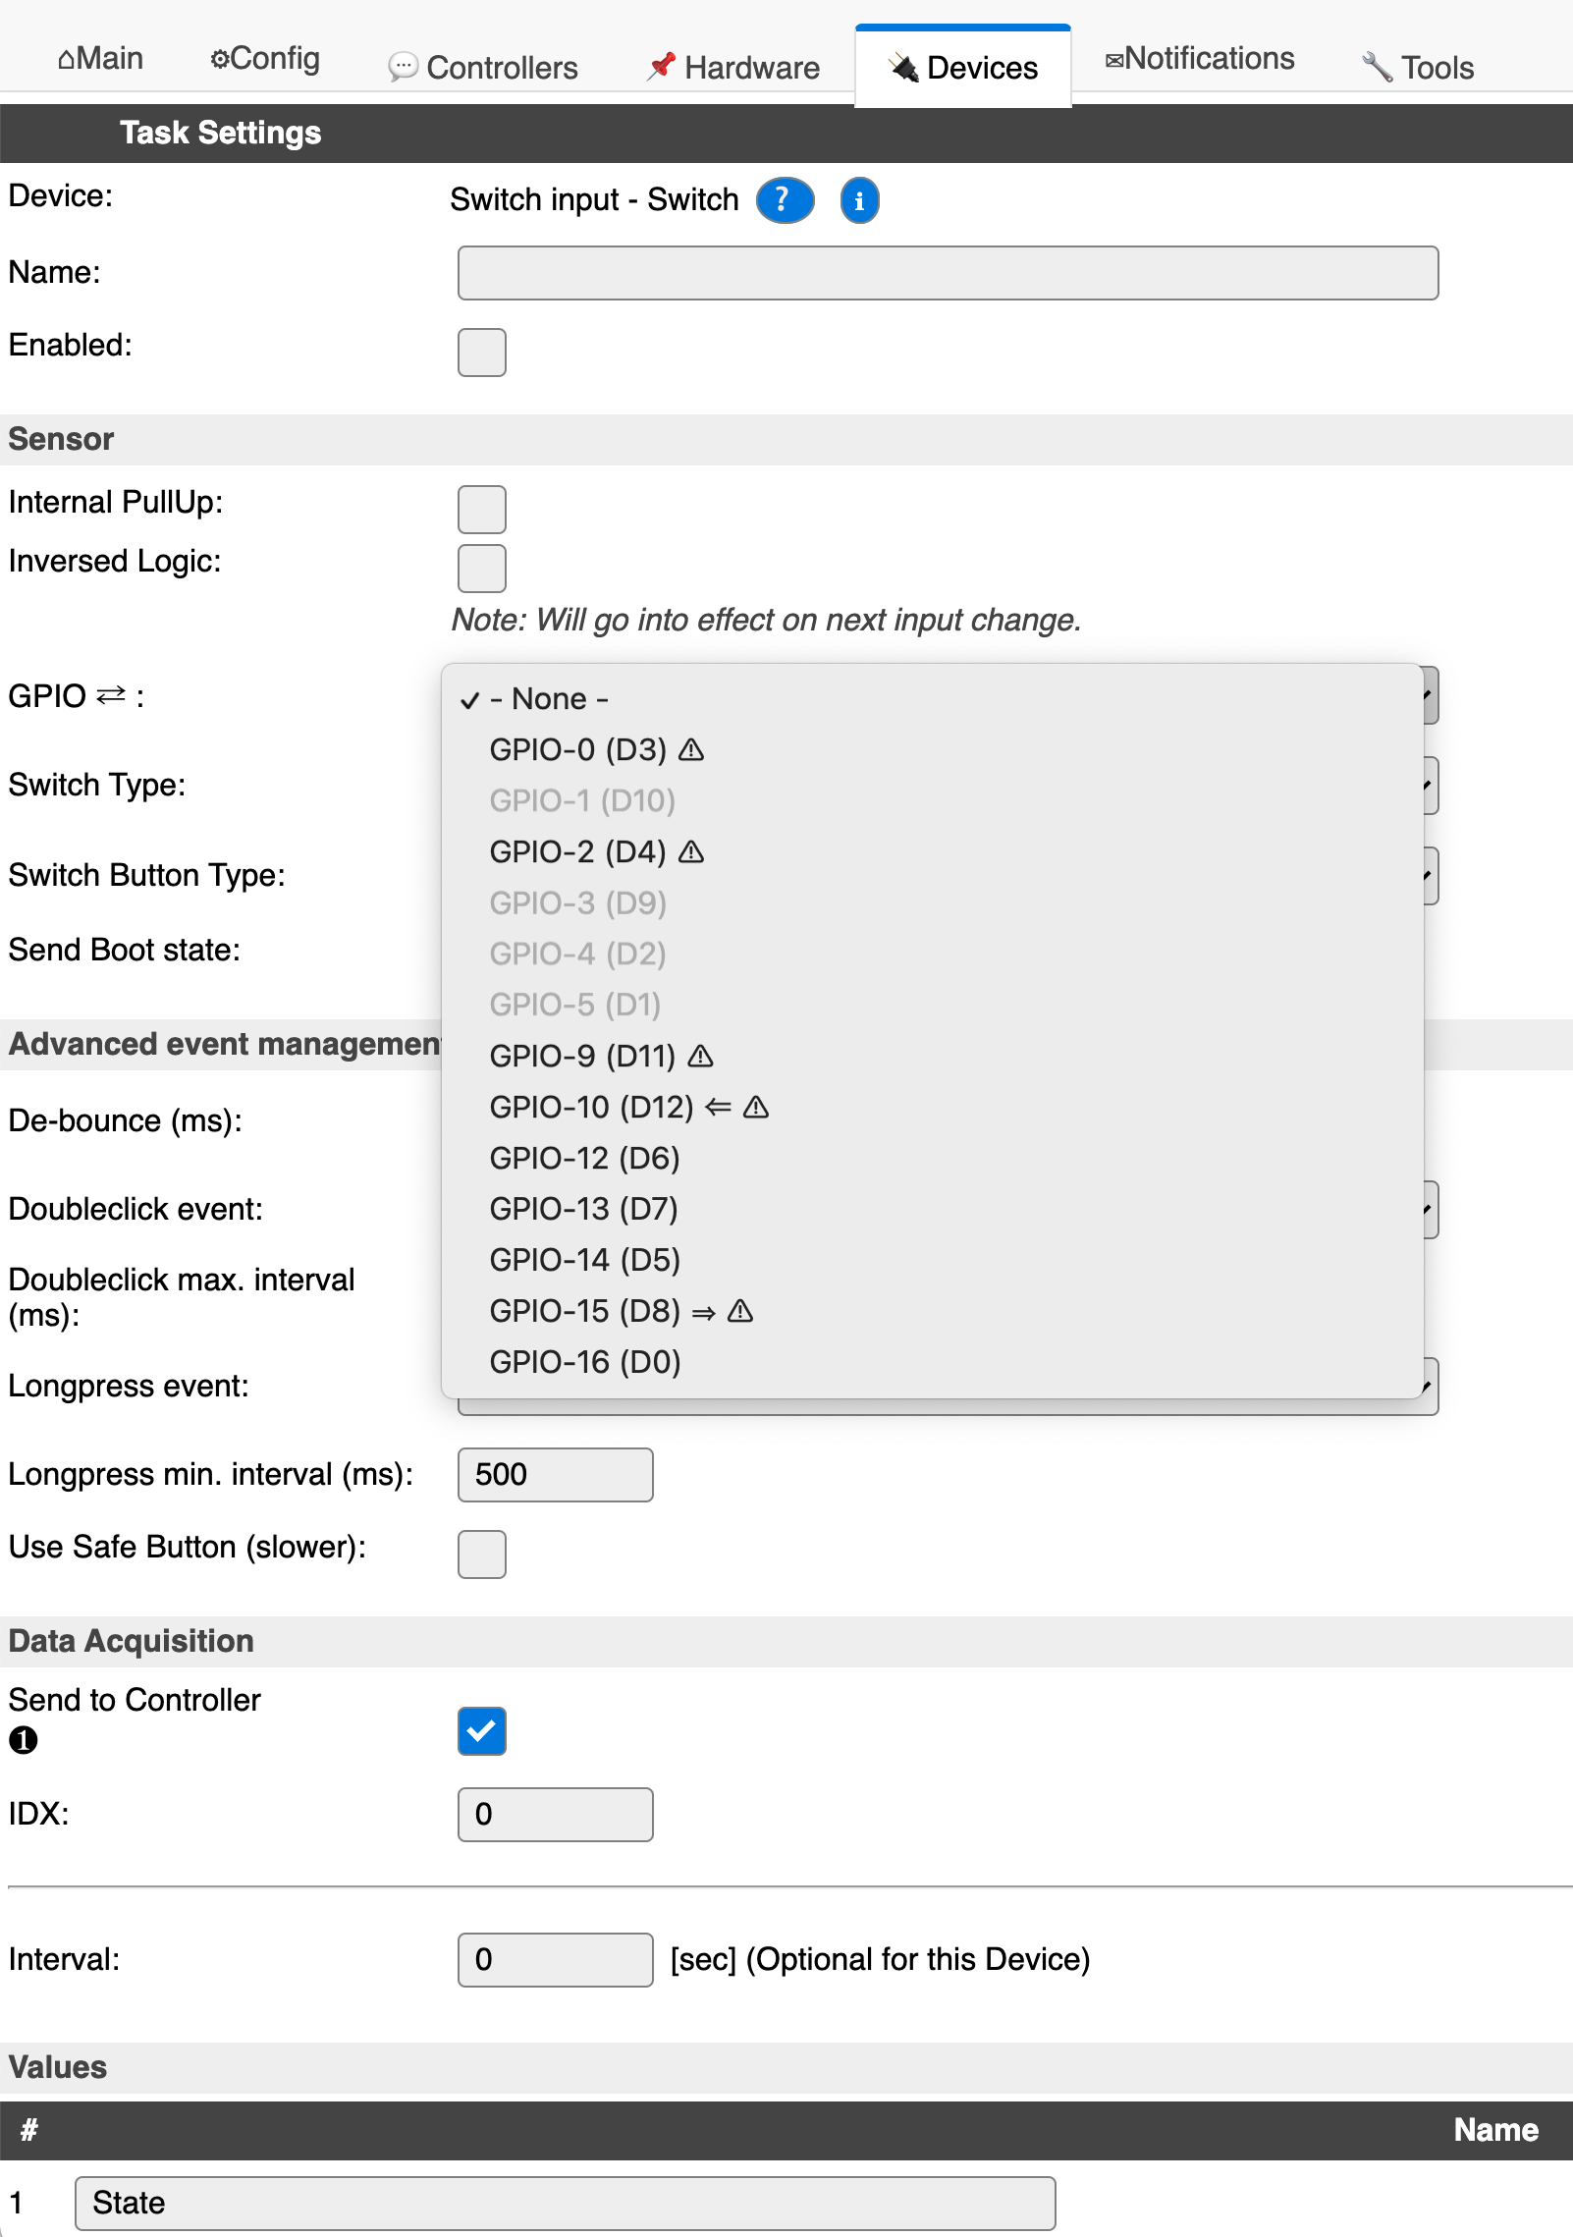Pick GPIO-9 (D11) option
Viewport: 1573px width, 2237px height.
coord(933,1057)
